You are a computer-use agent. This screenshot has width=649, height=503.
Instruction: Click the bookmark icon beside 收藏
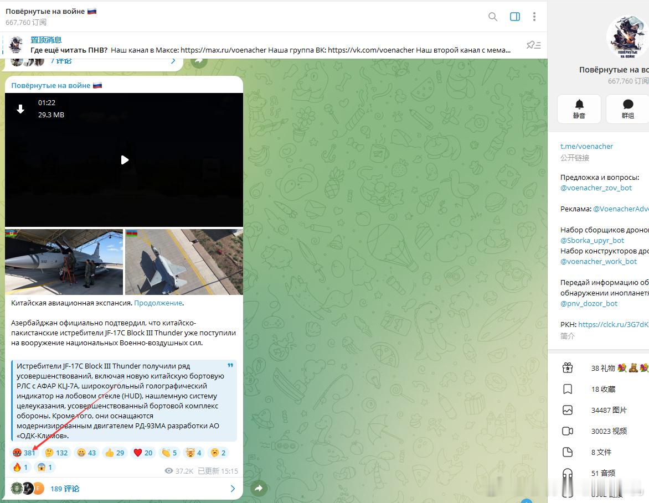click(568, 389)
